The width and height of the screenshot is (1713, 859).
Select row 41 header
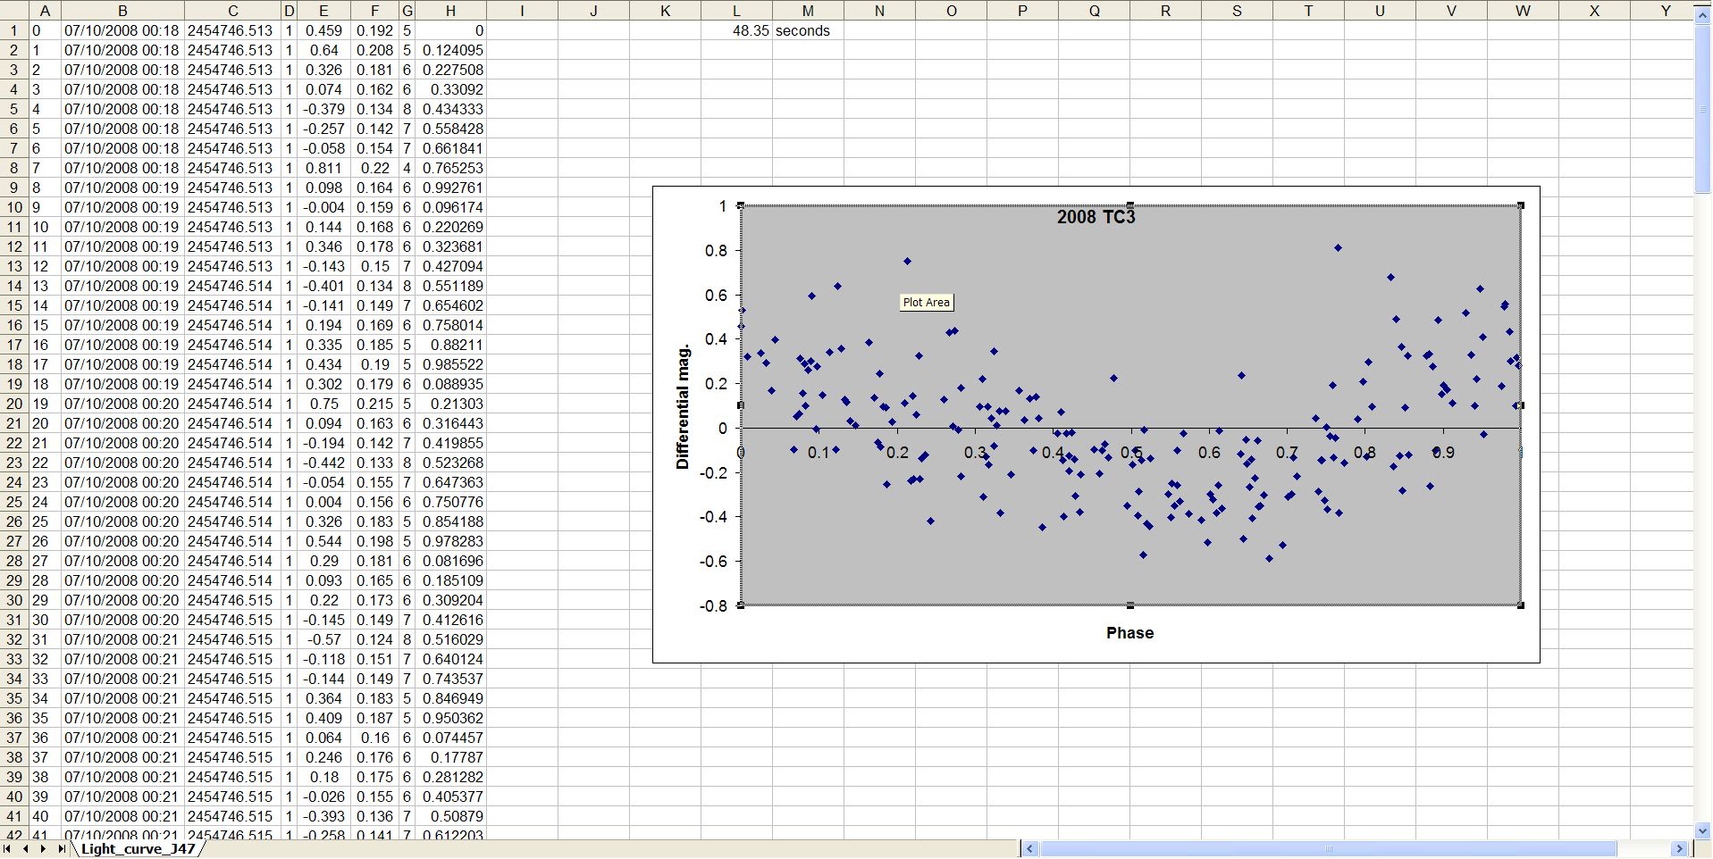tap(14, 816)
